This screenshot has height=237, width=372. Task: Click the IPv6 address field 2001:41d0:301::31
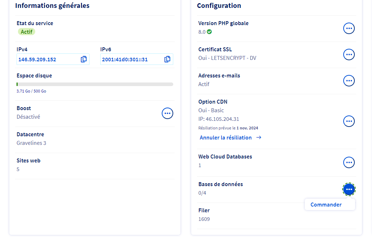pos(137,59)
